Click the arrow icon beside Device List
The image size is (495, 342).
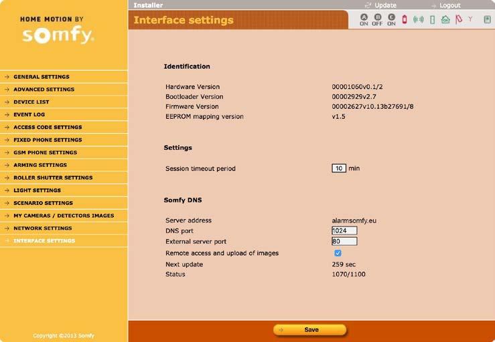tap(7, 102)
